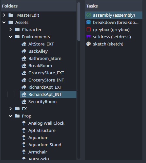Select the Aquarium prop
This screenshot has height=163, width=146.
(39, 138)
